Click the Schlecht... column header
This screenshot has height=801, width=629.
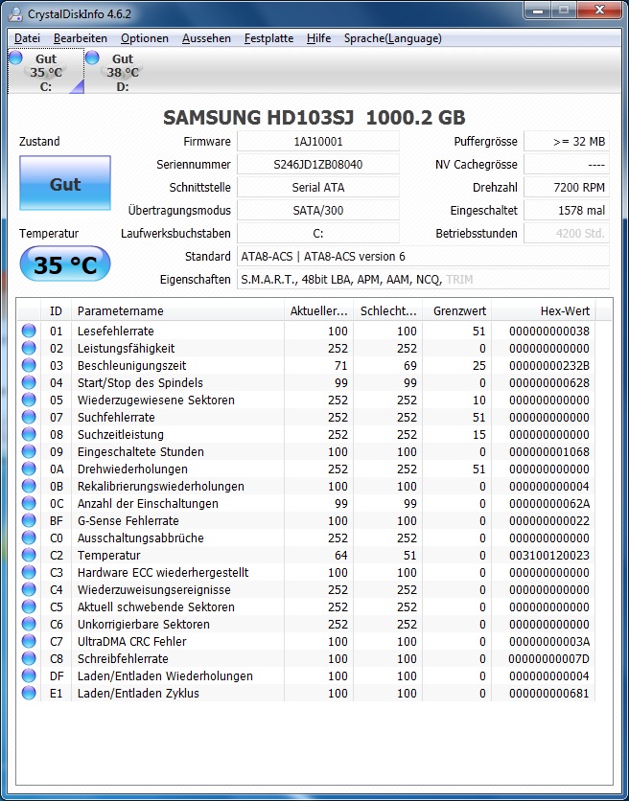click(387, 310)
